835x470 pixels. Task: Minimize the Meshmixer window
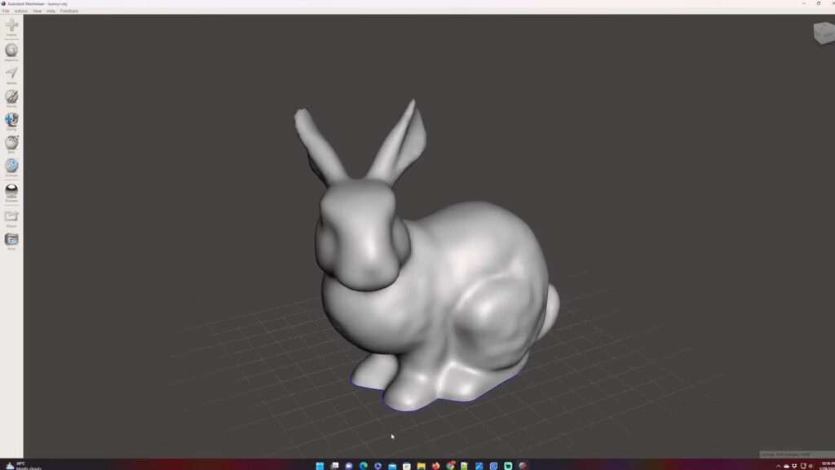tap(803, 3)
